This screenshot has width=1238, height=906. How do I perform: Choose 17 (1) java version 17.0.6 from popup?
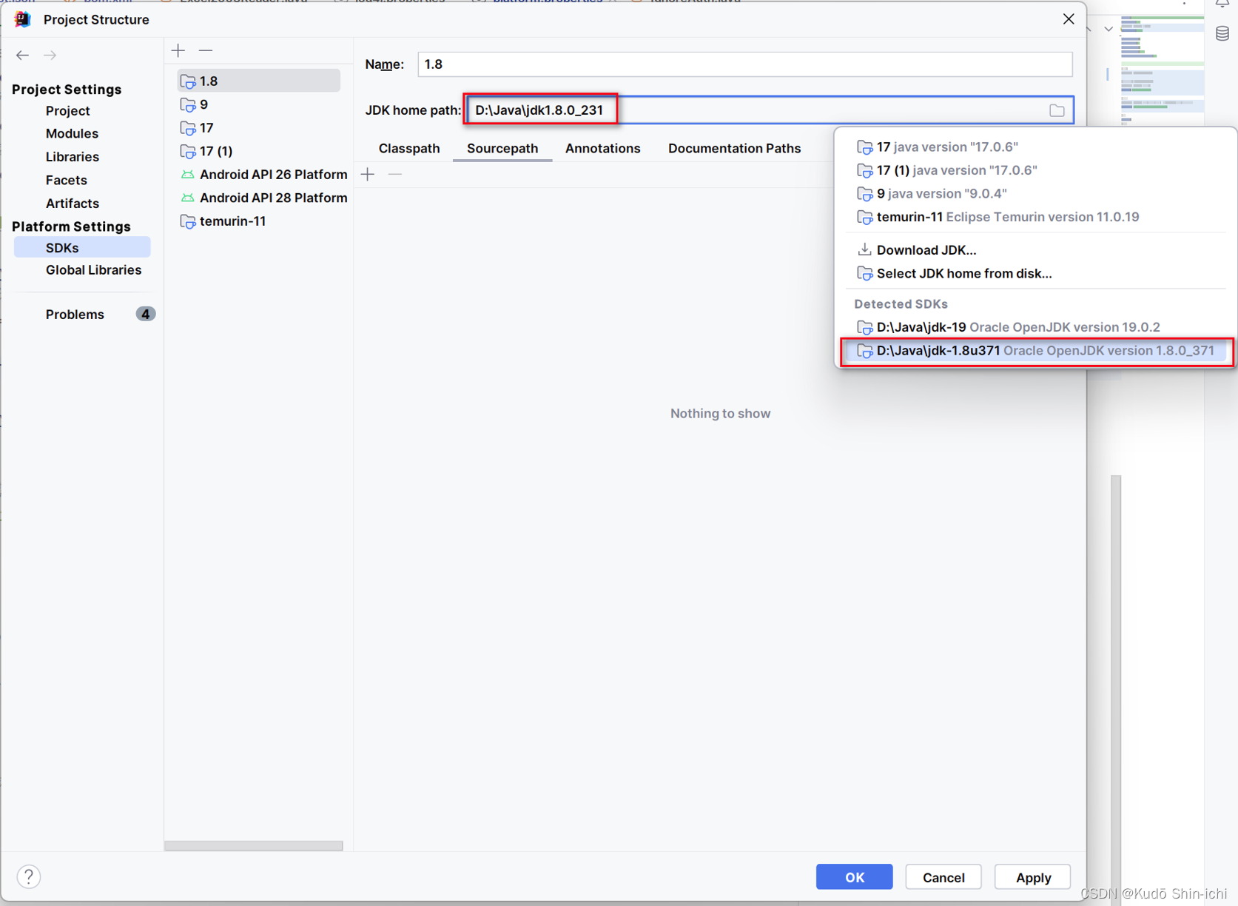coord(1036,170)
